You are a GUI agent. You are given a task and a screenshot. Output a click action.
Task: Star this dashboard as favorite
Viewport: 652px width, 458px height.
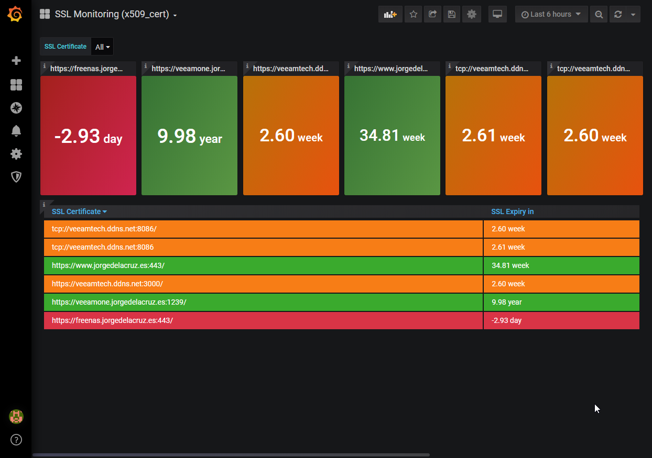coord(413,15)
